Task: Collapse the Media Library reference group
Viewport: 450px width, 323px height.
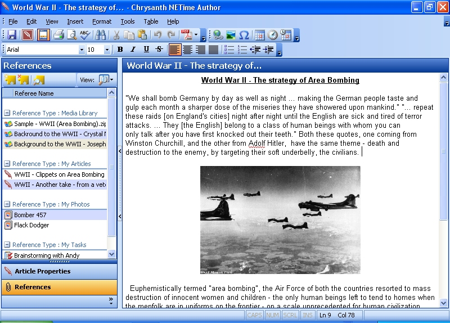Action: tap(7, 113)
